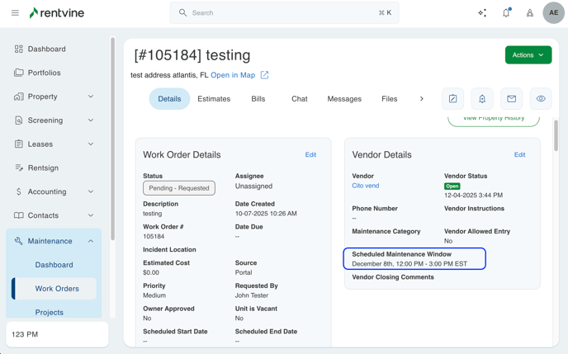The width and height of the screenshot is (568, 354).
Task: Click the add reminder bell icon
Action: pyautogui.click(x=482, y=99)
